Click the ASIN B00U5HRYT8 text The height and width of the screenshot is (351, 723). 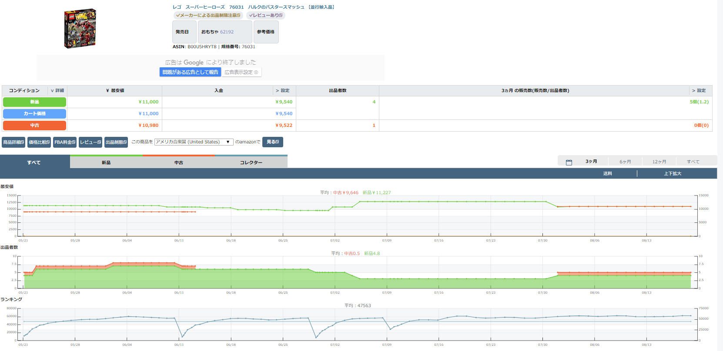[194, 47]
